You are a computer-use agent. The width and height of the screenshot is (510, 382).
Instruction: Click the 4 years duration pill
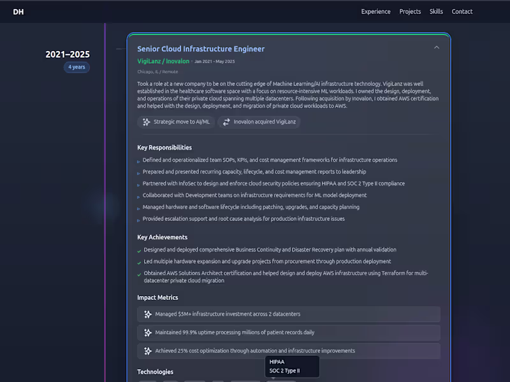(76, 67)
